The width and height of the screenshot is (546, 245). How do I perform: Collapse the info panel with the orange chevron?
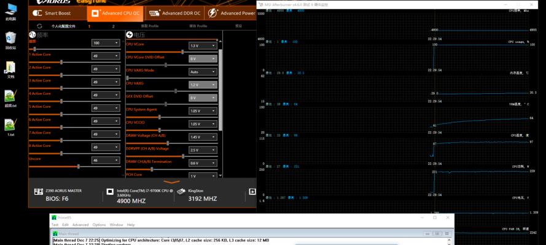point(171,181)
